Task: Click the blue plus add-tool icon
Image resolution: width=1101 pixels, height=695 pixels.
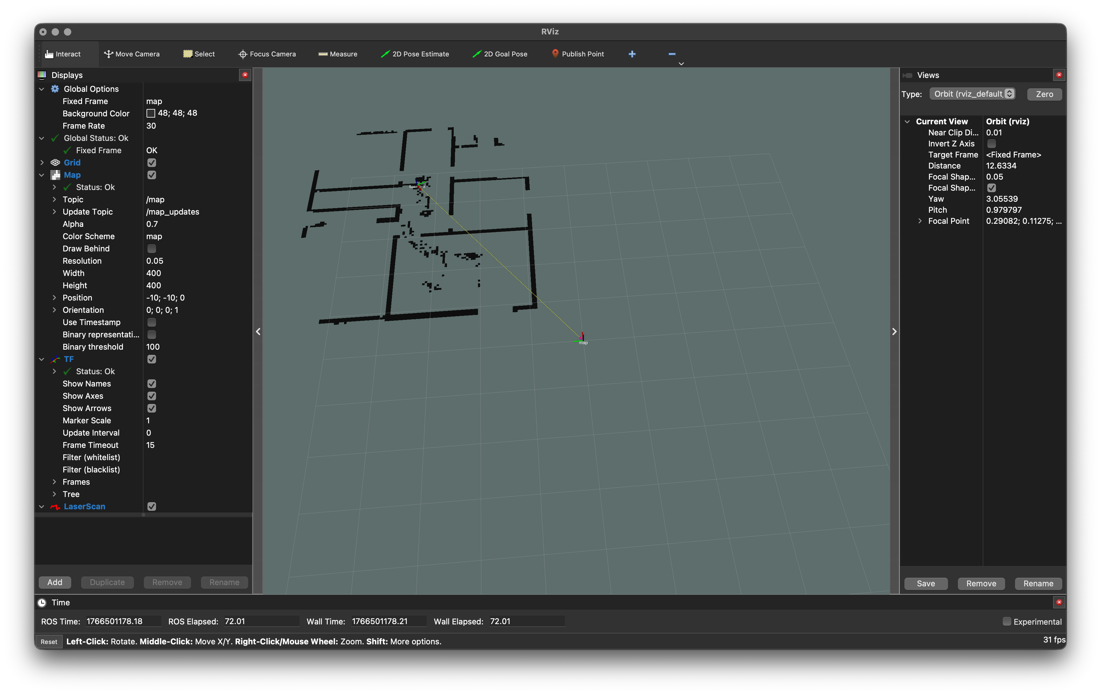Action: 632,54
